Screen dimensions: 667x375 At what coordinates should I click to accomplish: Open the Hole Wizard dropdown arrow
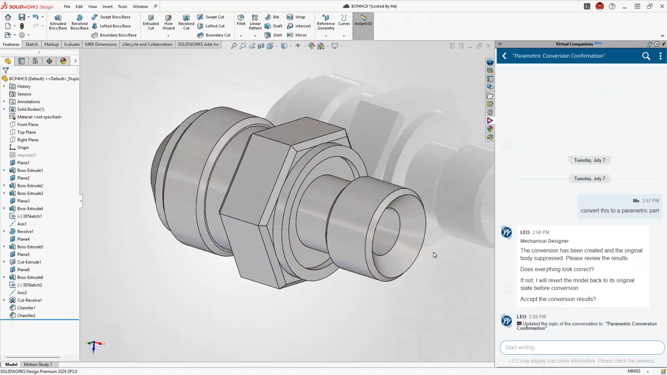168,36
